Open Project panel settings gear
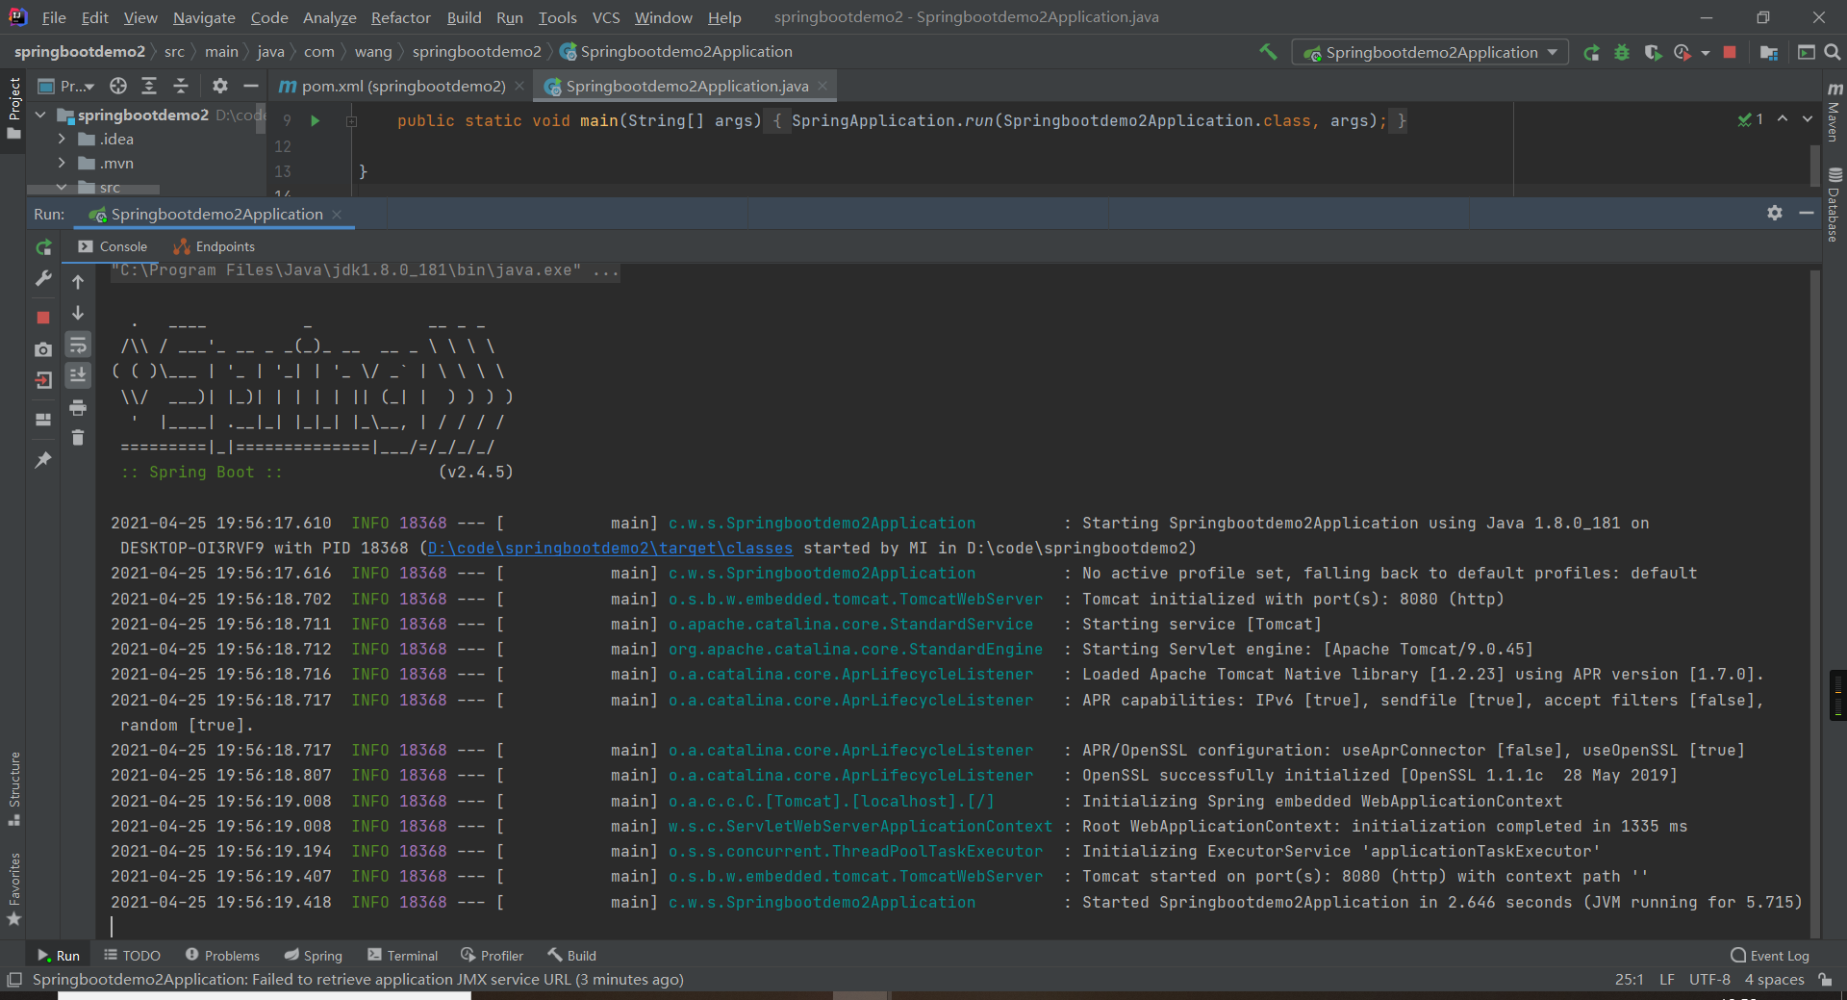The height and width of the screenshot is (1000, 1847). (x=220, y=86)
